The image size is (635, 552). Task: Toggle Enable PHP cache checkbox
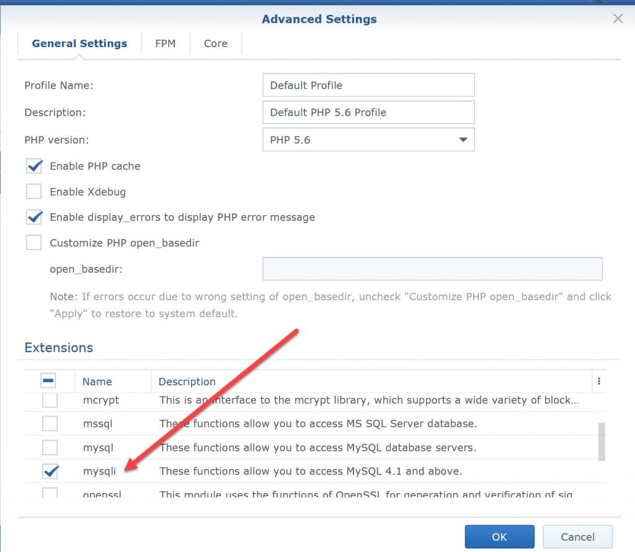click(34, 166)
